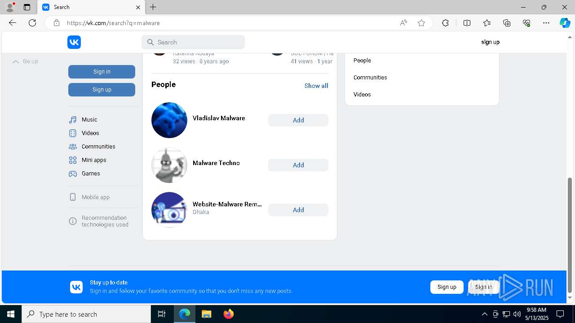Click the VK logo in the blue banner
Screen dimensions: 575x323
point(76,287)
